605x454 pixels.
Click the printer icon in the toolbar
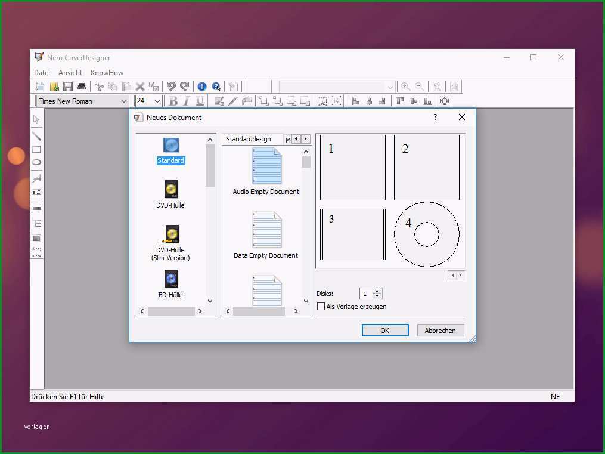82,87
